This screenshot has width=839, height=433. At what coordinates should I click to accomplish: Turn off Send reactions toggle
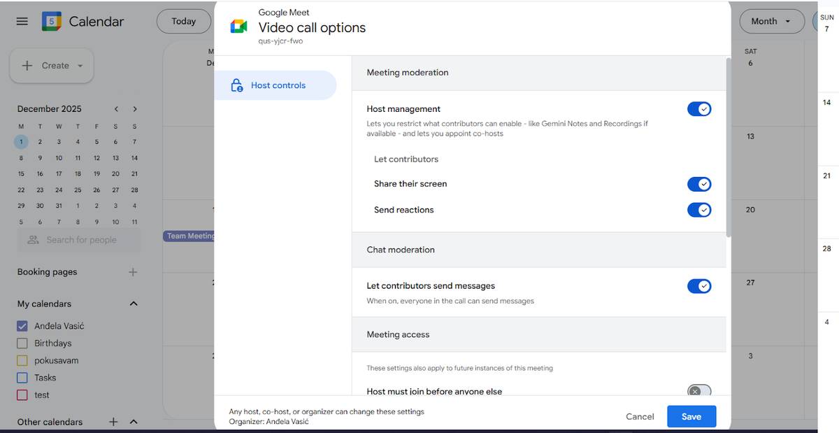point(698,210)
